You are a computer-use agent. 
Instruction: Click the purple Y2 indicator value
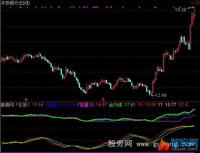pos(184,105)
